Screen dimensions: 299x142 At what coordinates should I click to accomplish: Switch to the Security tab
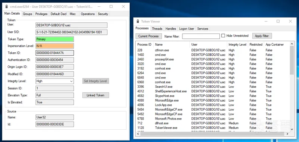[103, 14]
